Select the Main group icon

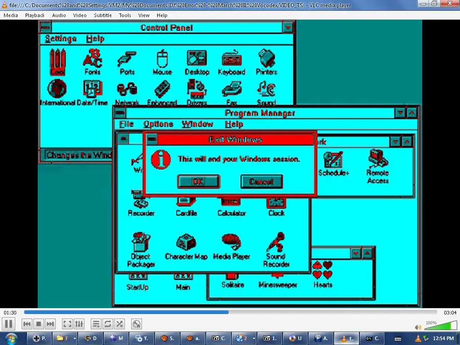pyautogui.click(x=183, y=282)
